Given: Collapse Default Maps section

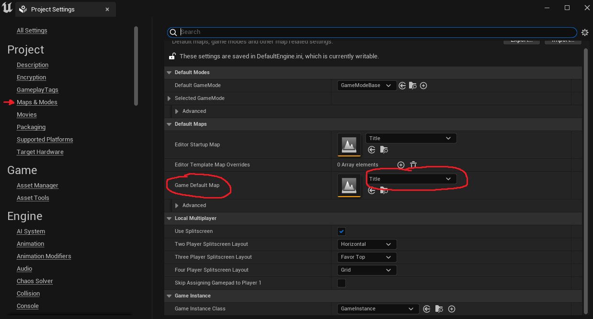Looking at the screenshot, I should (x=169, y=124).
